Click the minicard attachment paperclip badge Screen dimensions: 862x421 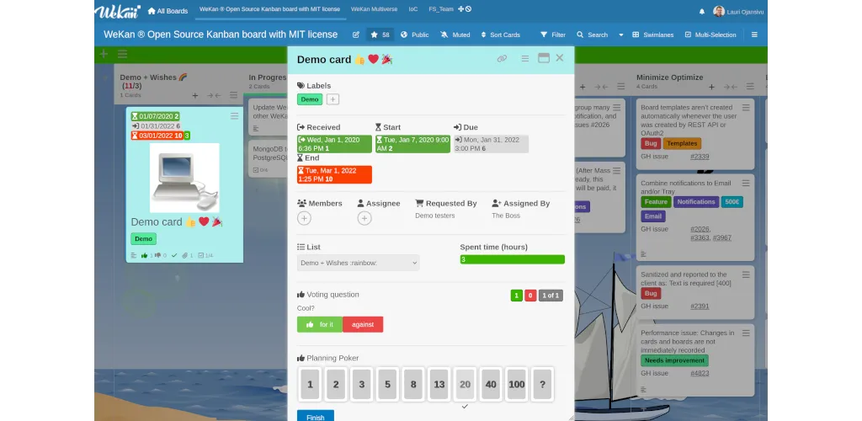[188, 256]
